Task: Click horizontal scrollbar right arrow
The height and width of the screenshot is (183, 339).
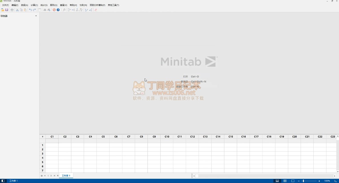Action: click(335, 176)
